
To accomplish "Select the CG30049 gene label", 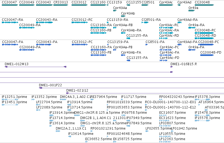I will 27,2.
